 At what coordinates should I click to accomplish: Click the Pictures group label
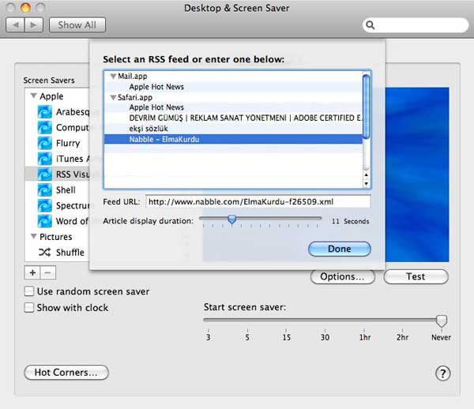pos(56,237)
